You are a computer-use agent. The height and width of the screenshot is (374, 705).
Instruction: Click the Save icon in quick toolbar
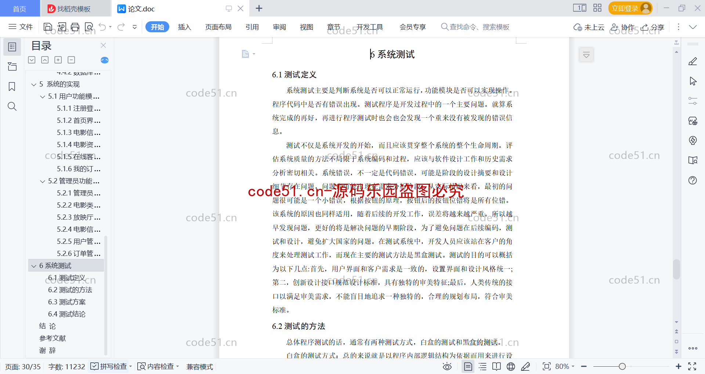pos(48,27)
